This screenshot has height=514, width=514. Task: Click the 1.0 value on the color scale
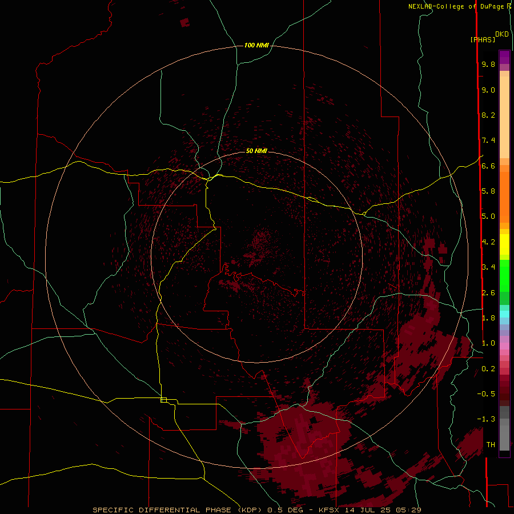(x=488, y=343)
